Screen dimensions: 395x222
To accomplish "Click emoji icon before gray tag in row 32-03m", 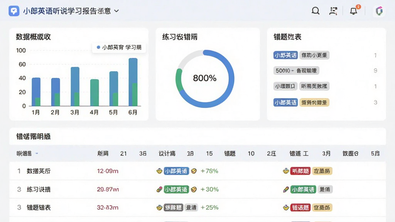I will 159,208.
